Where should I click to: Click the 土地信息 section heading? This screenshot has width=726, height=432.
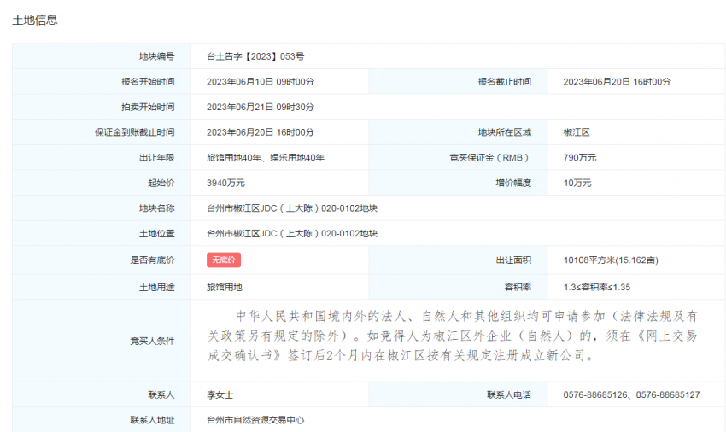[x=35, y=20]
